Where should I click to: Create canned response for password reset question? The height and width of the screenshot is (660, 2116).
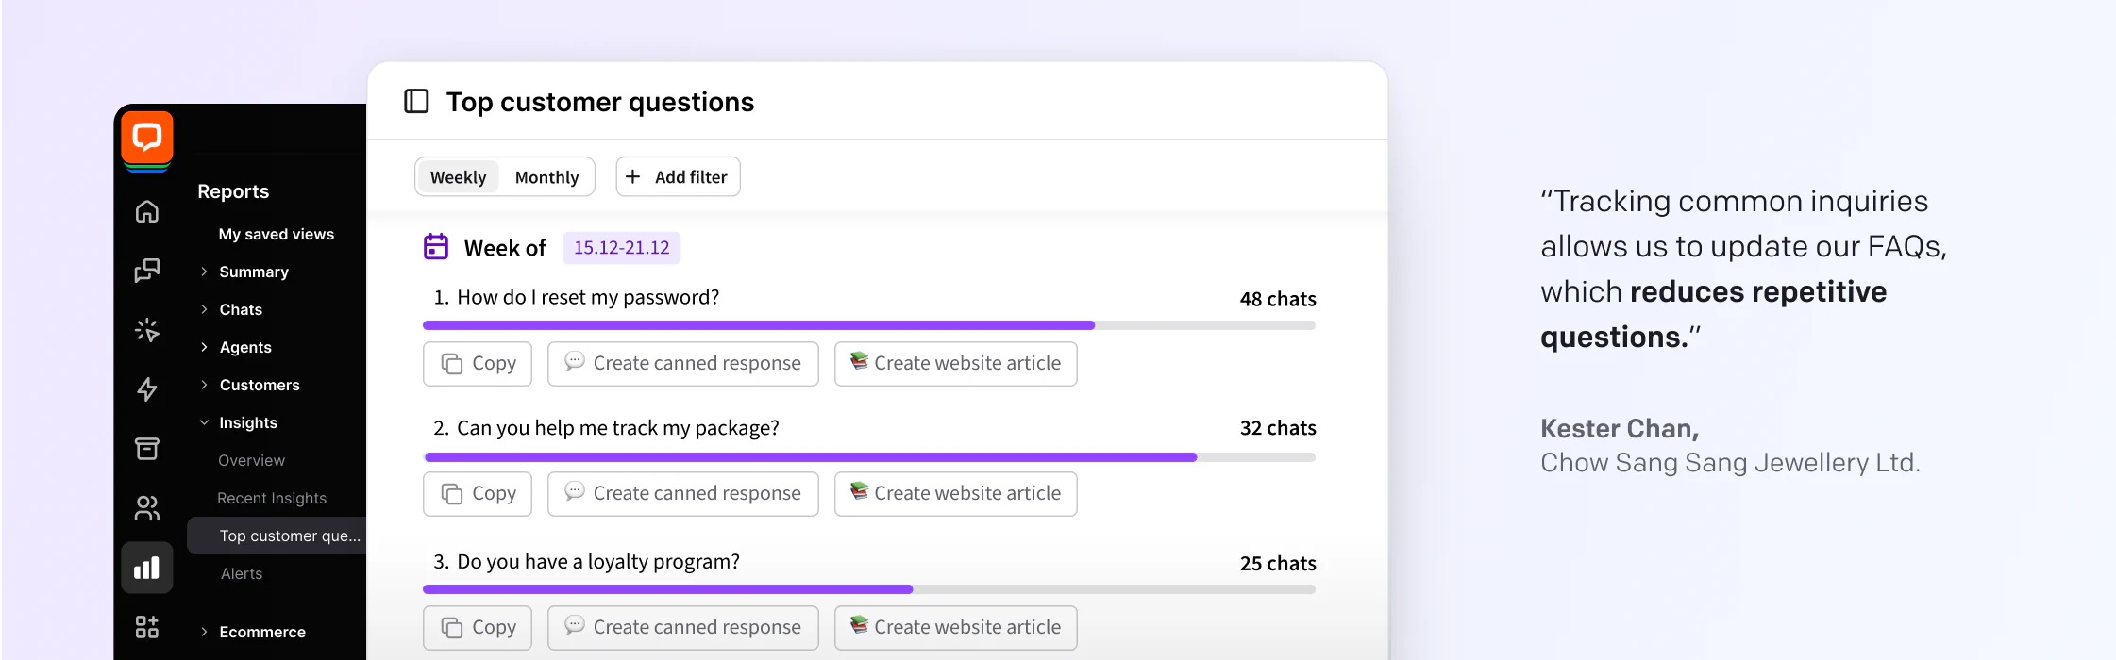pos(682,364)
